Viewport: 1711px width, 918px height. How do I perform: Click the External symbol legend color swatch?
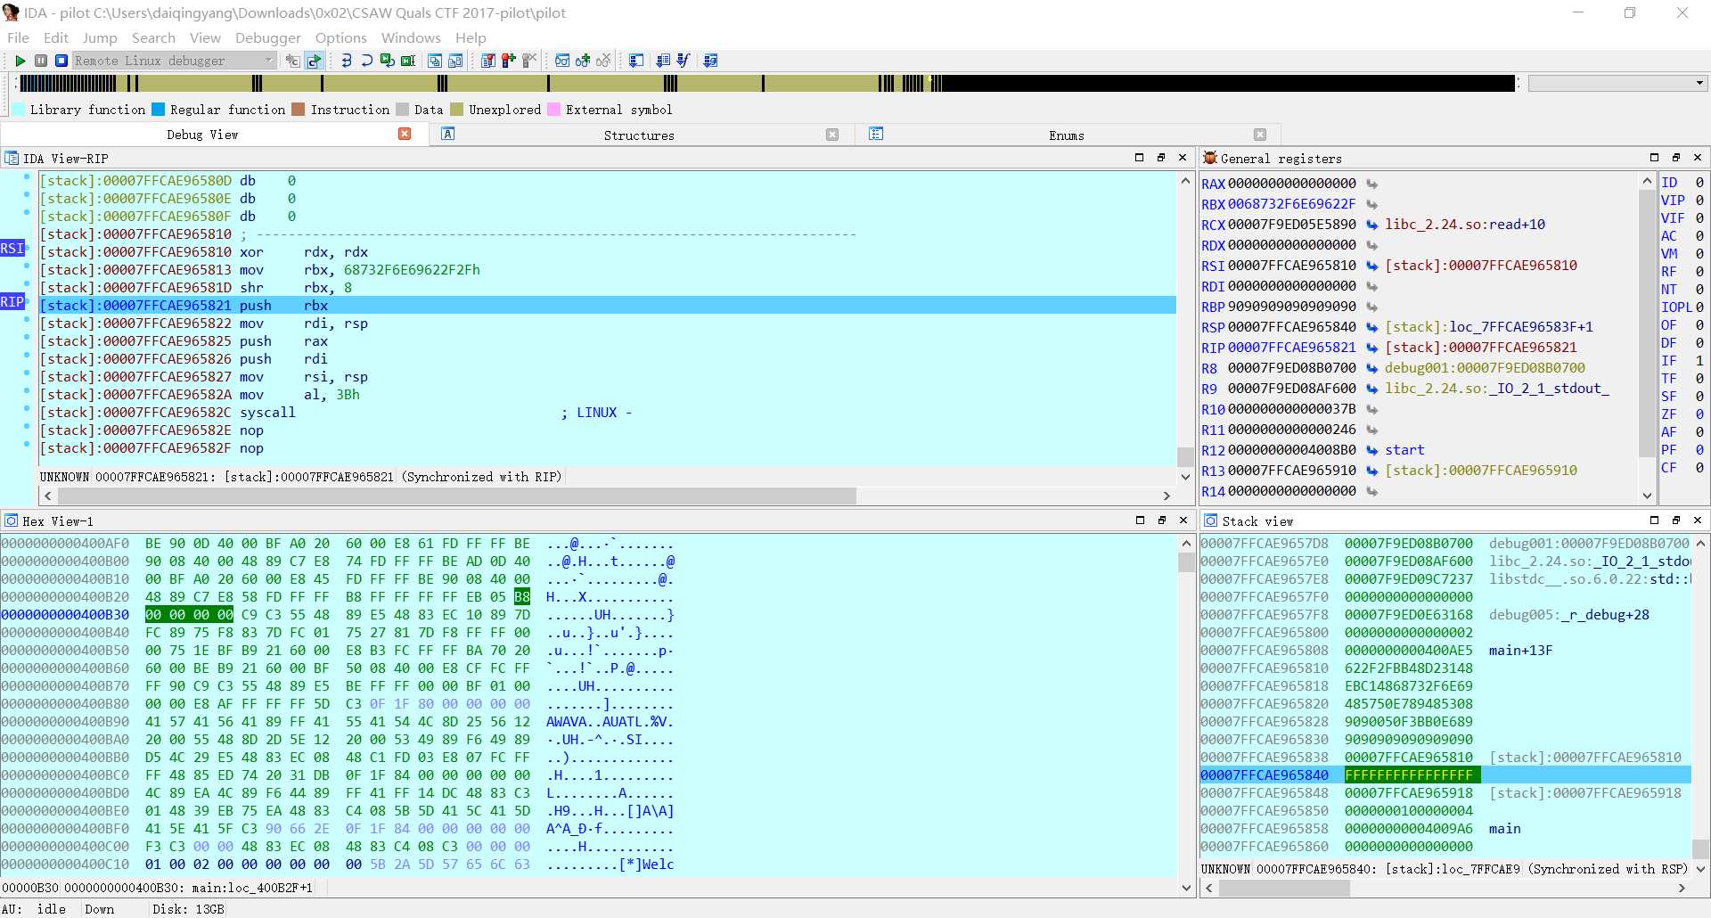point(553,110)
